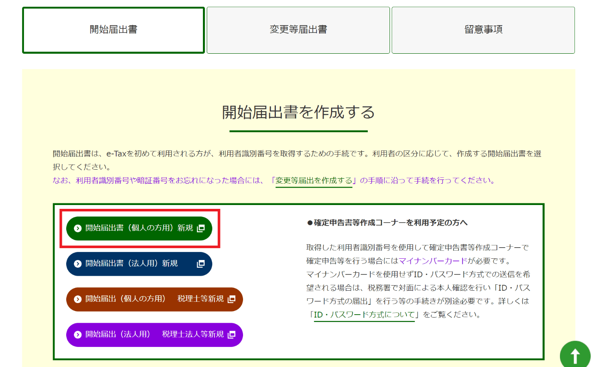598x367 pixels.
Task: Click new-window icon on 法人用 新規 button
Action: 201,264
